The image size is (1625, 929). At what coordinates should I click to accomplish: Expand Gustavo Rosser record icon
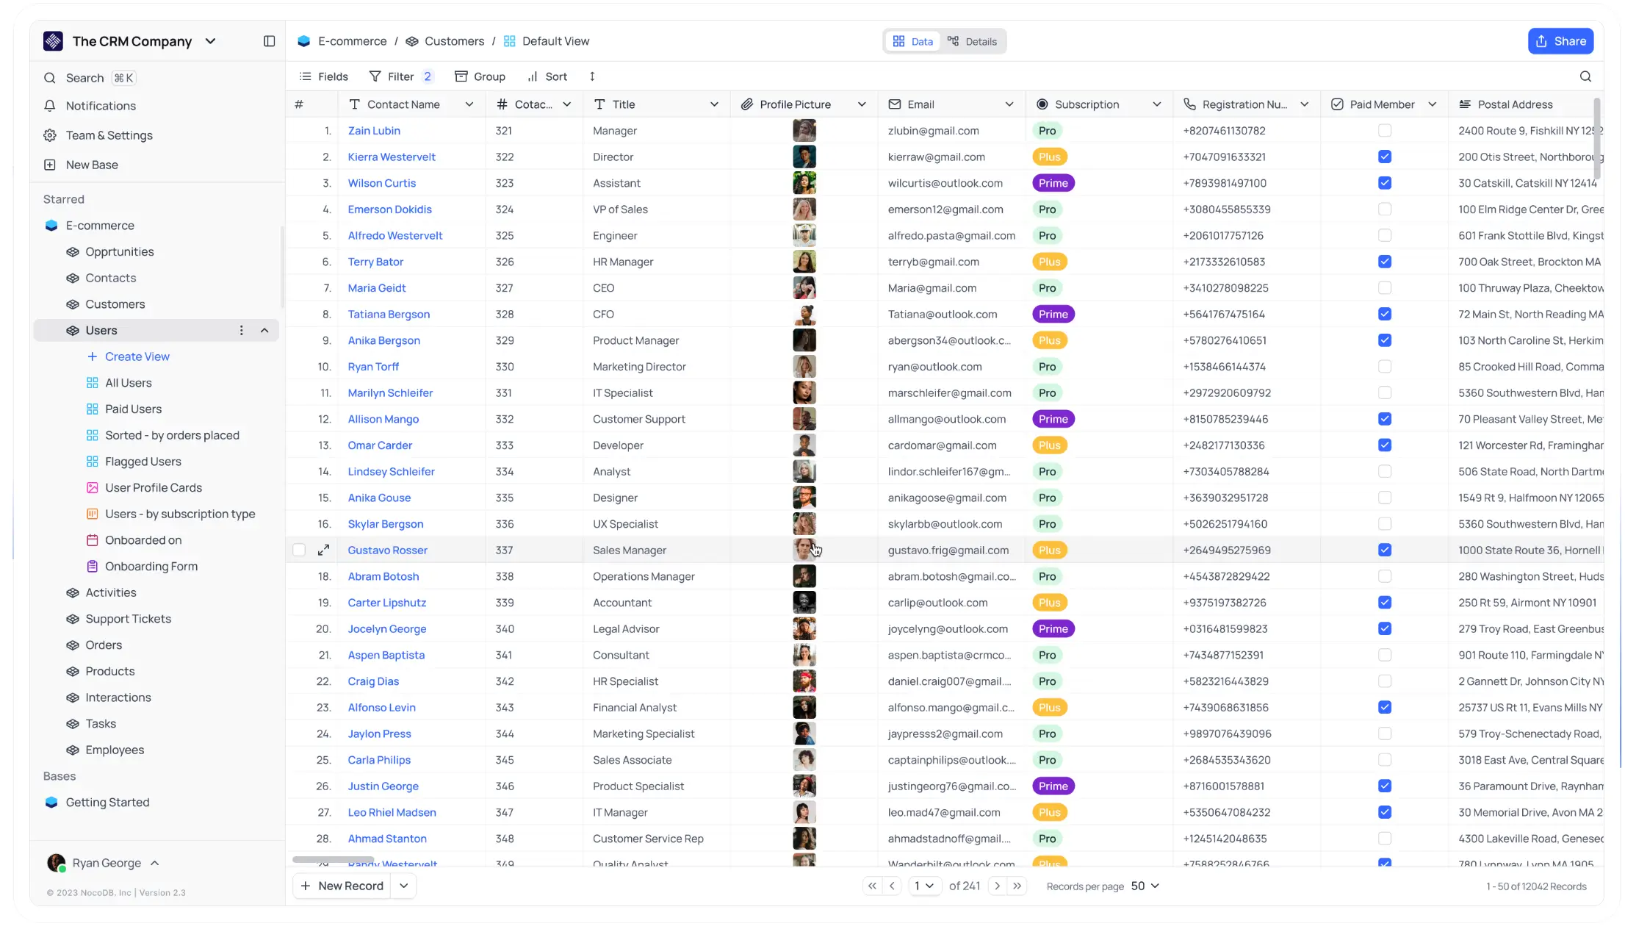323,550
